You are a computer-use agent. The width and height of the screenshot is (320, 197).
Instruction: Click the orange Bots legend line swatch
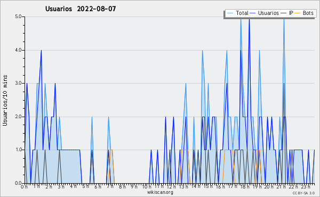pyautogui.click(x=298, y=13)
